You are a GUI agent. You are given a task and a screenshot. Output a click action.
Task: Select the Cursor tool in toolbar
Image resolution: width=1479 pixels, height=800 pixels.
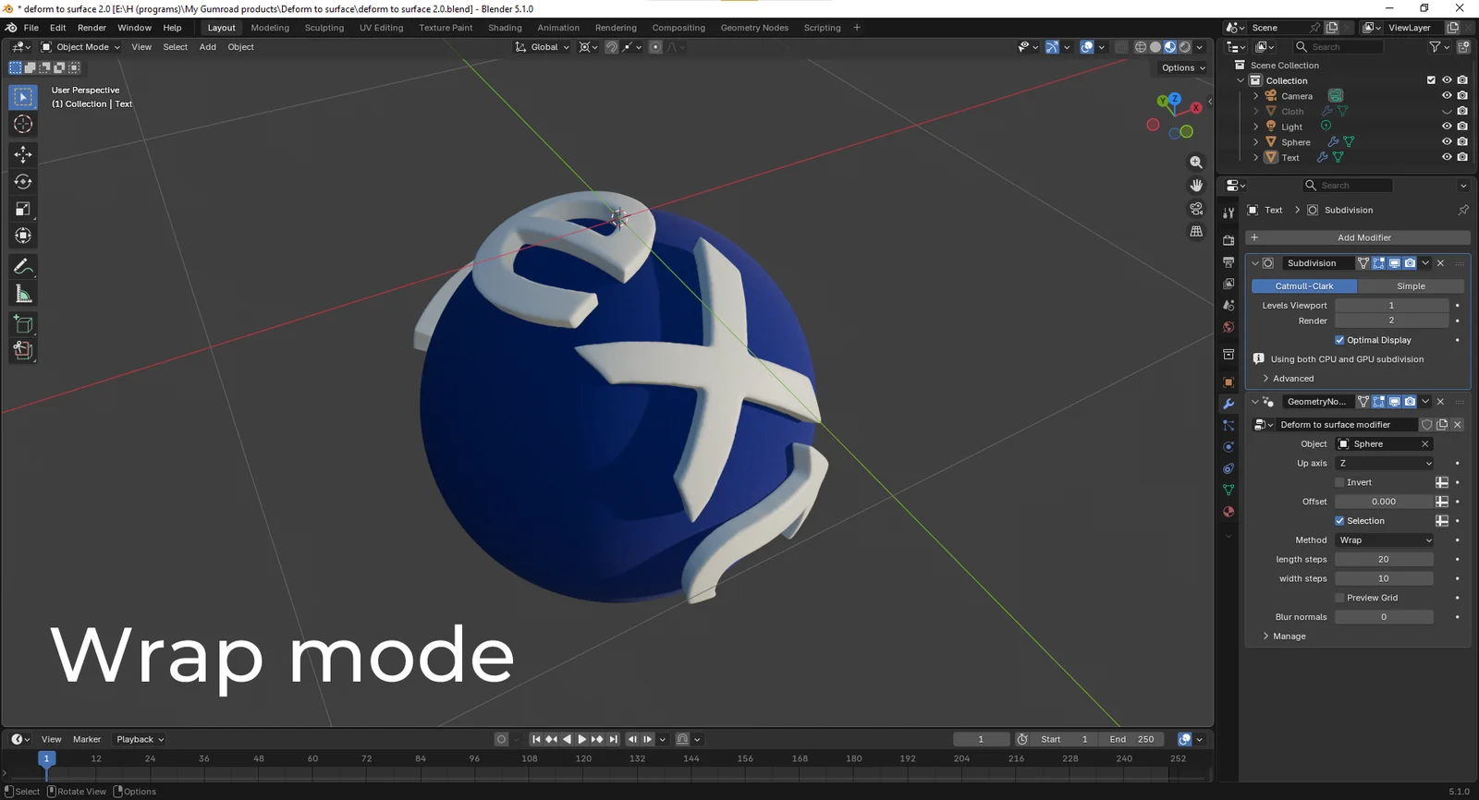click(23, 124)
